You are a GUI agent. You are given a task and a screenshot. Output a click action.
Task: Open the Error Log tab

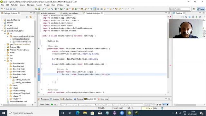click(x=103, y=99)
